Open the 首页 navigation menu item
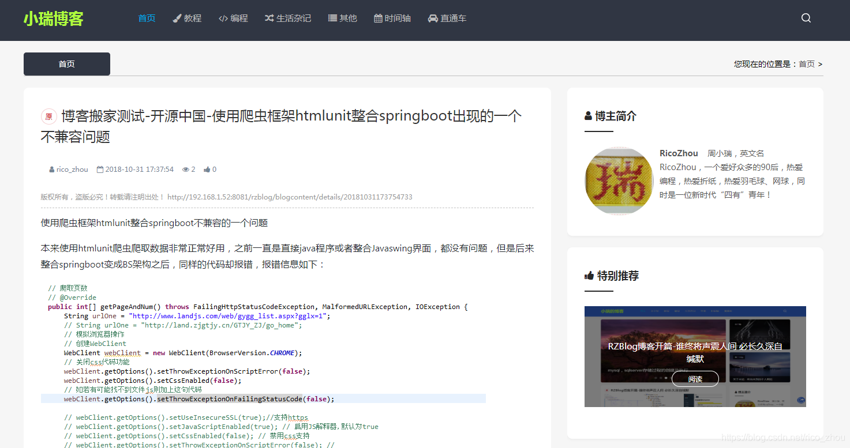Screen dimensions: 850x448 click(x=147, y=18)
